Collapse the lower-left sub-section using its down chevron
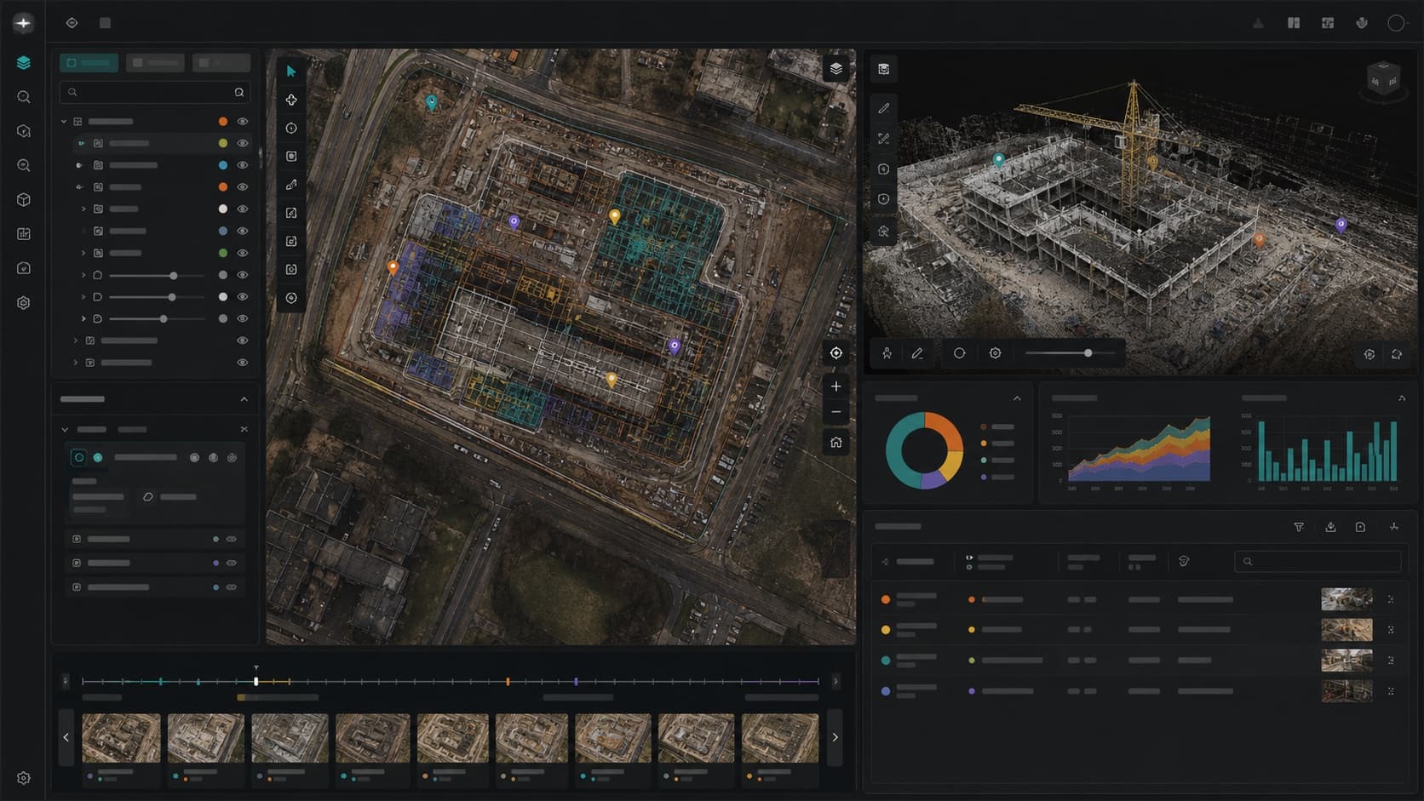 pos(65,430)
